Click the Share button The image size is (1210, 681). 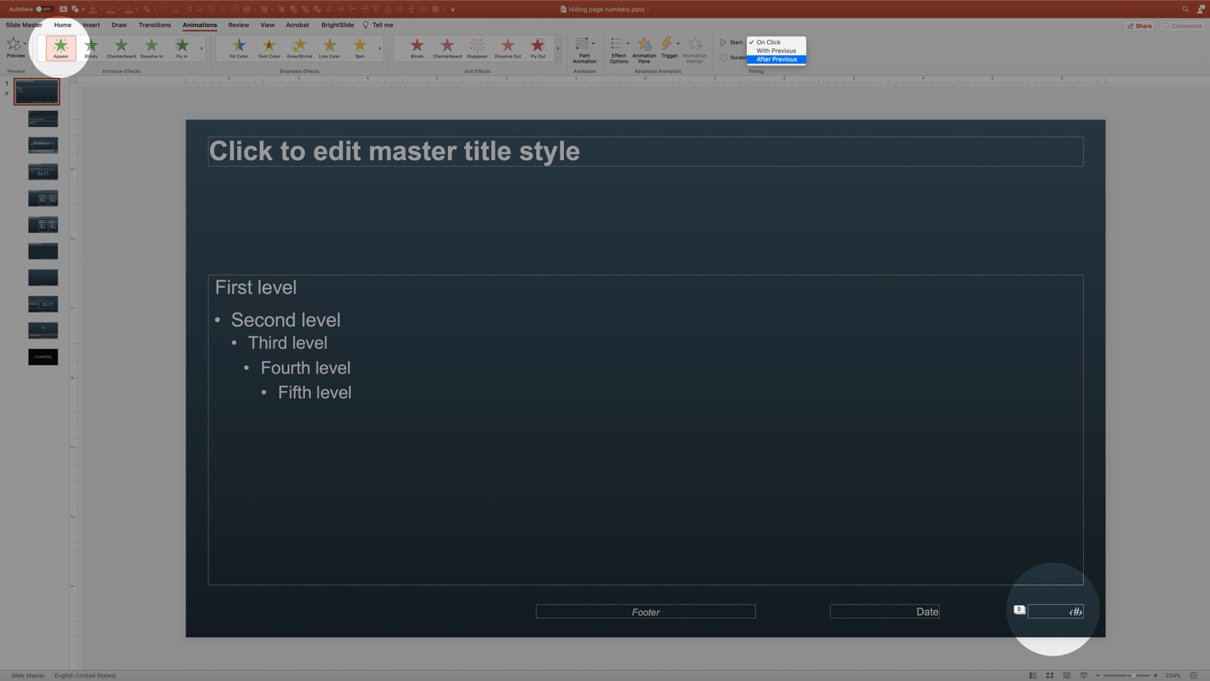click(1140, 25)
